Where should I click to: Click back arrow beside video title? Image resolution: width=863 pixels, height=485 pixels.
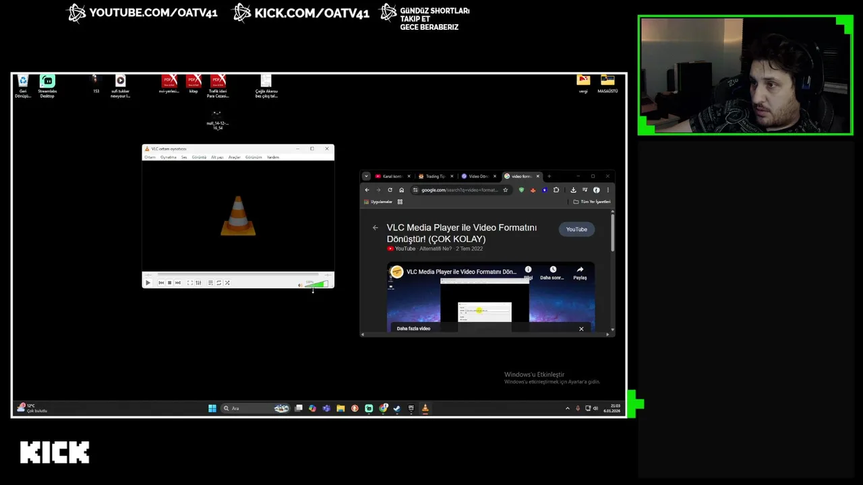(x=376, y=228)
